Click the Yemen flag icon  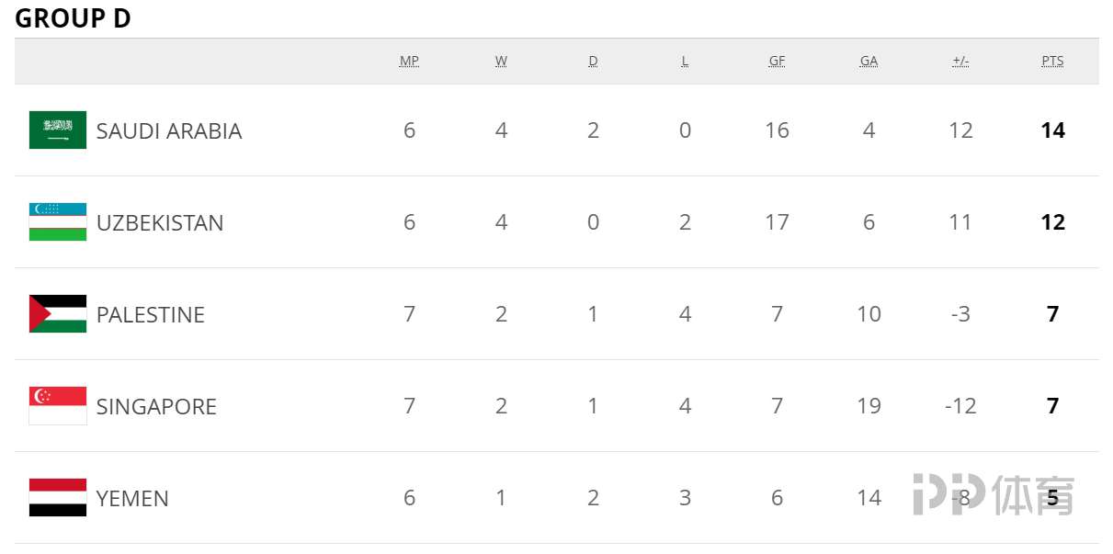pyautogui.click(x=58, y=498)
